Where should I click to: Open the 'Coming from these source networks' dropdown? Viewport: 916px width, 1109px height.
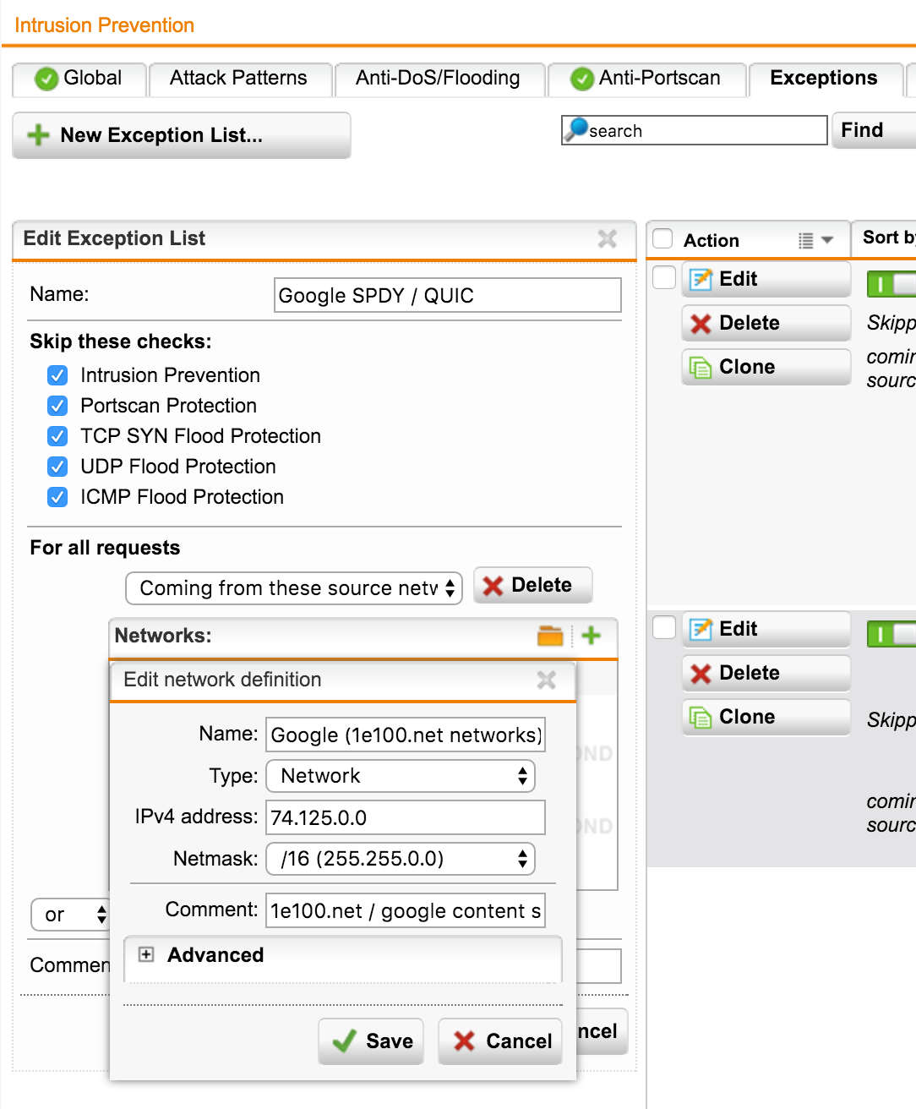tap(294, 588)
